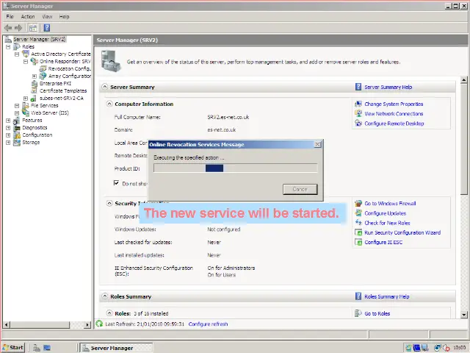
Task: Click the Features icon in the tree
Action: [17, 120]
